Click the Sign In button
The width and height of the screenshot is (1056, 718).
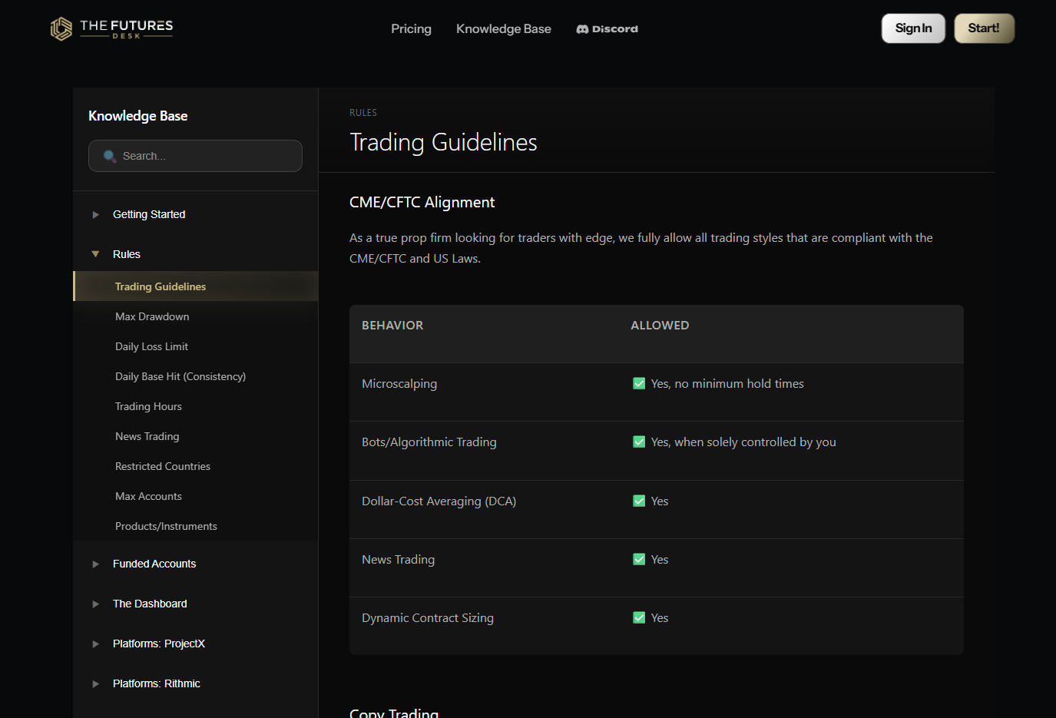(913, 28)
